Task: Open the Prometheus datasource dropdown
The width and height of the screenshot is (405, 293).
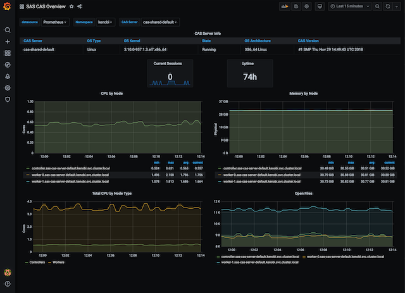Action: tap(55, 22)
